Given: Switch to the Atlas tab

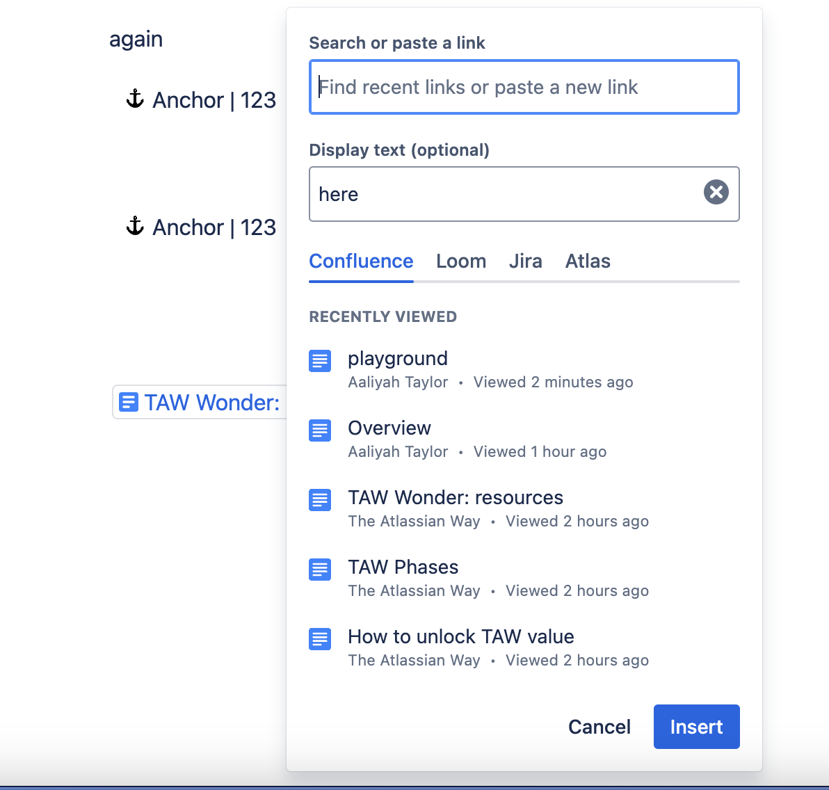Looking at the screenshot, I should 588,261.
